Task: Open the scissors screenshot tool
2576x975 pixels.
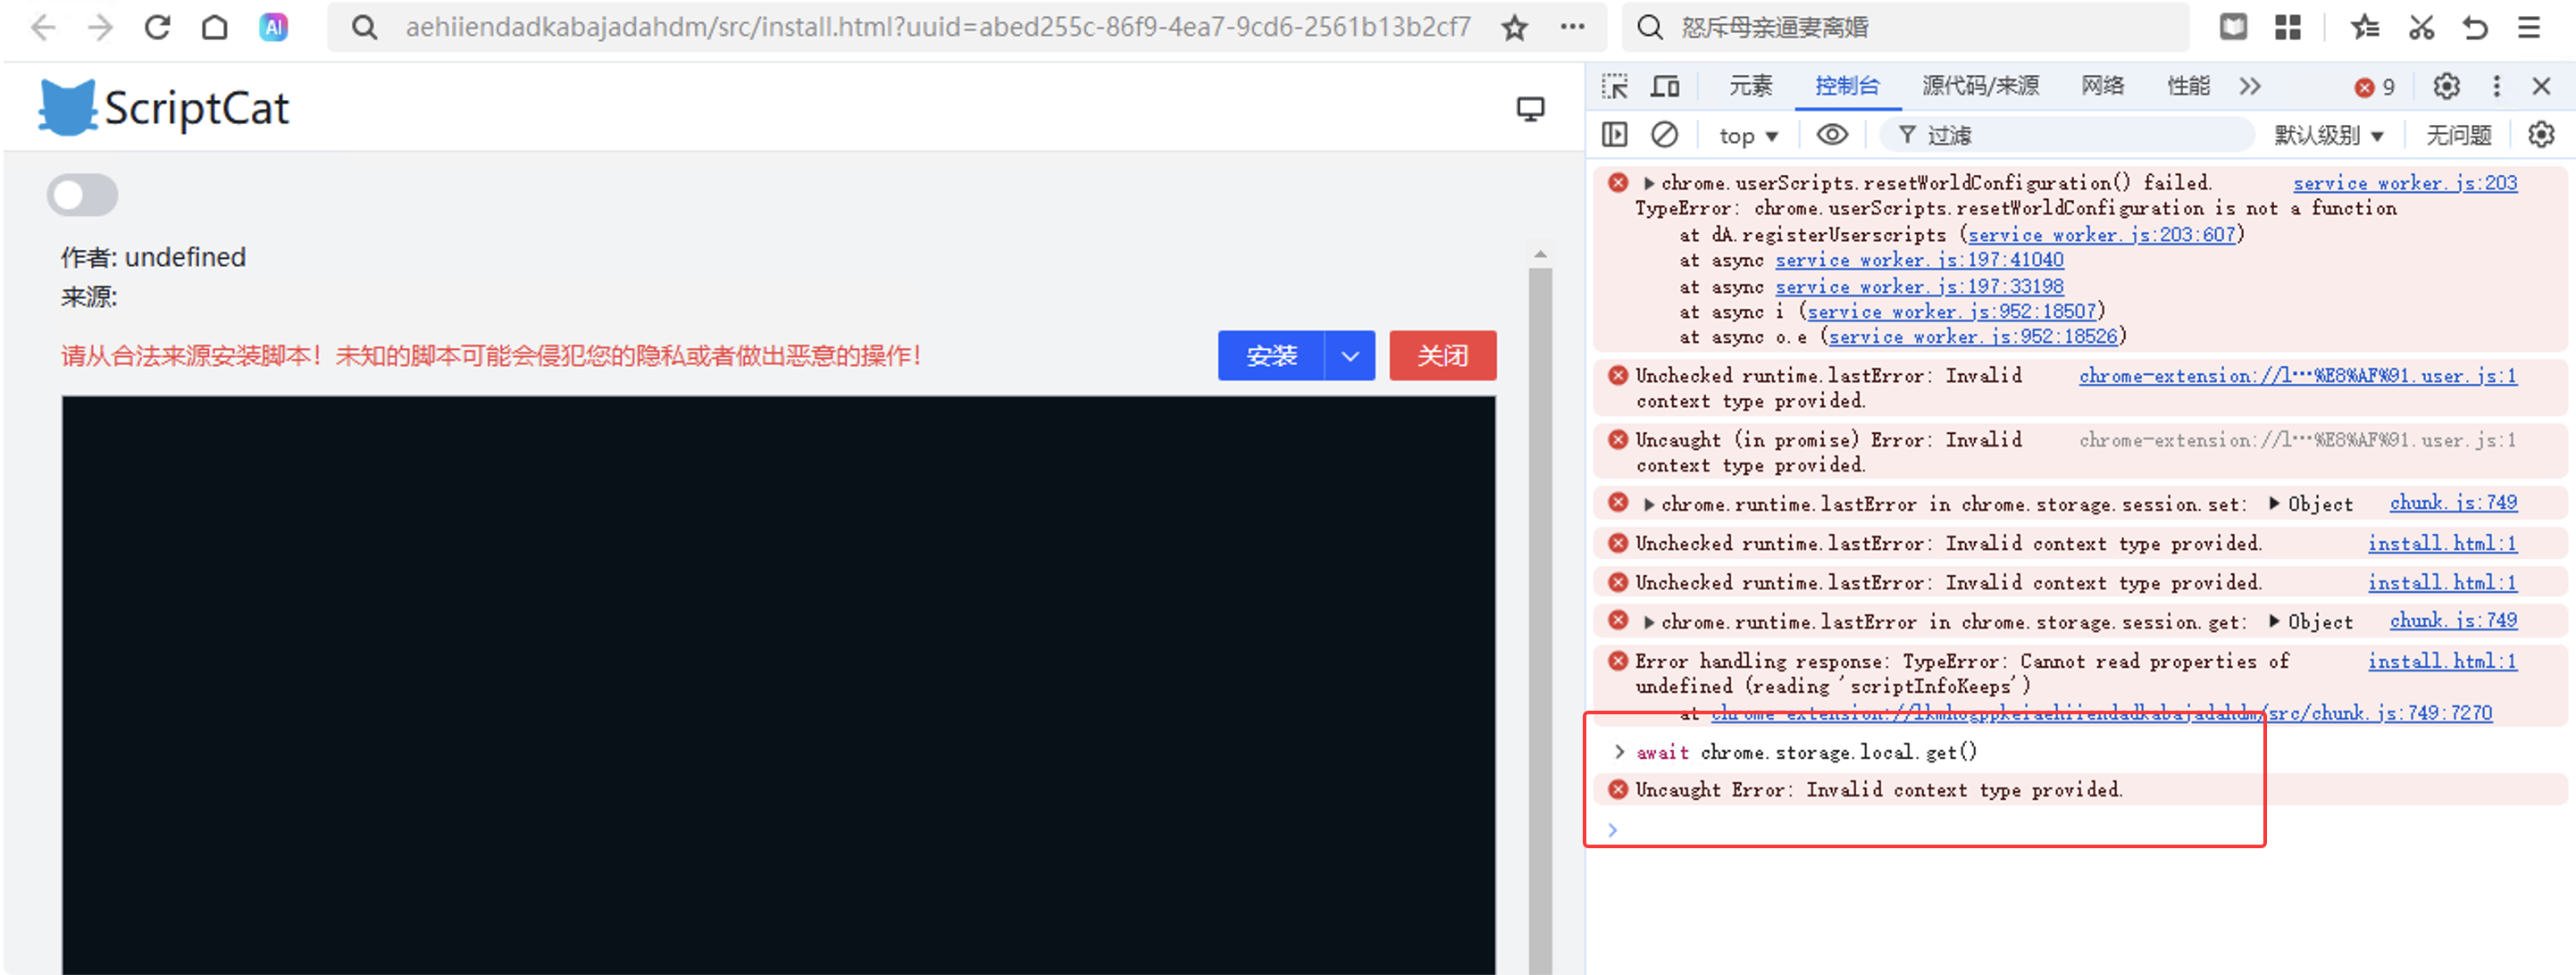Action: (x=2421, y=27)
